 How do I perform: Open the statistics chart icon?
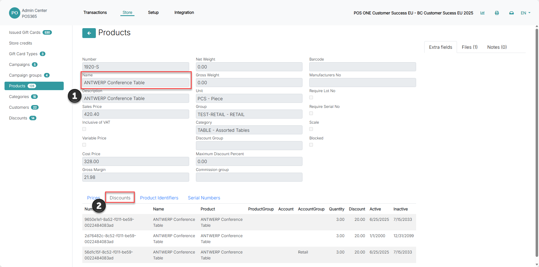pos(482,13)
